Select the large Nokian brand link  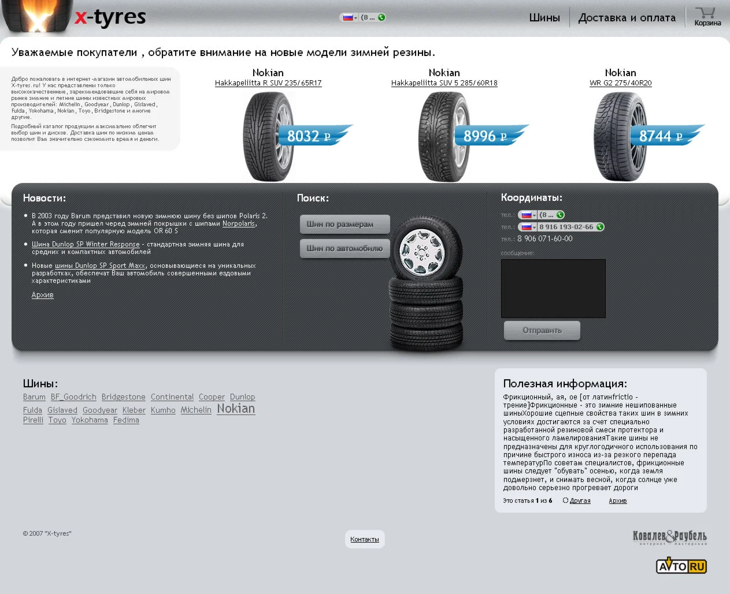coord(236,409)
